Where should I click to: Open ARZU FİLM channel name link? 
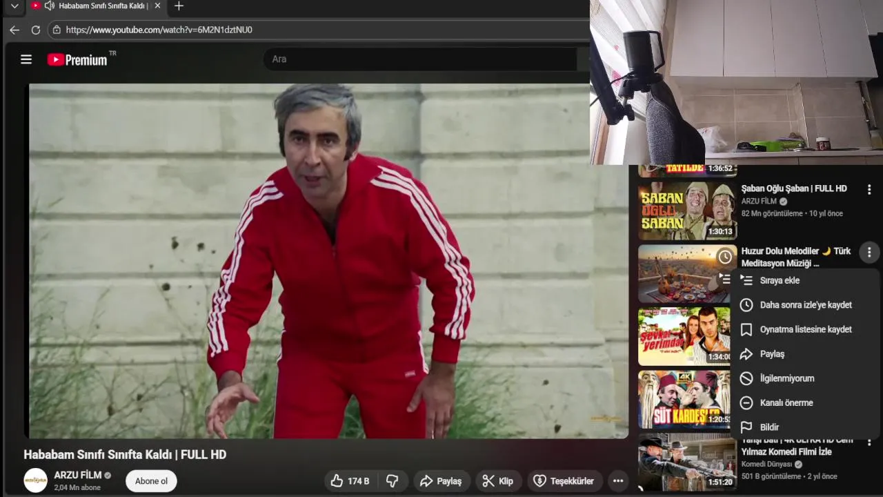pyautogui.click(x=78, y=476)
